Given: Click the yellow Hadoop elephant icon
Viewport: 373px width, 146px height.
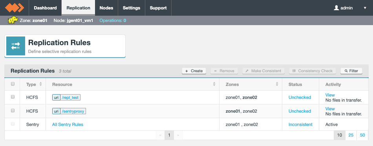Looking at the screenshot, I should pyautogui.click(x=13, y=20).
